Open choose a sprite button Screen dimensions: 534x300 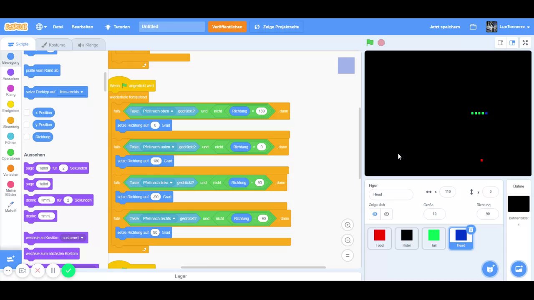point(490,269)
